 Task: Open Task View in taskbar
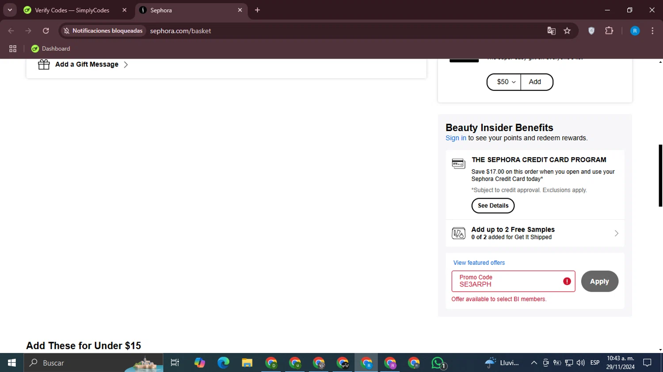175,363
